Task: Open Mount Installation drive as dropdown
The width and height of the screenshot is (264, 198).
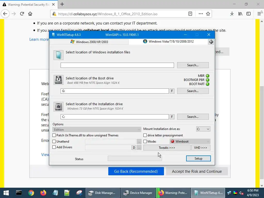Action: pyautogui.click(x=203, y=129)
